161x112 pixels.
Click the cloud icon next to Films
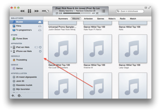point(40,26)
